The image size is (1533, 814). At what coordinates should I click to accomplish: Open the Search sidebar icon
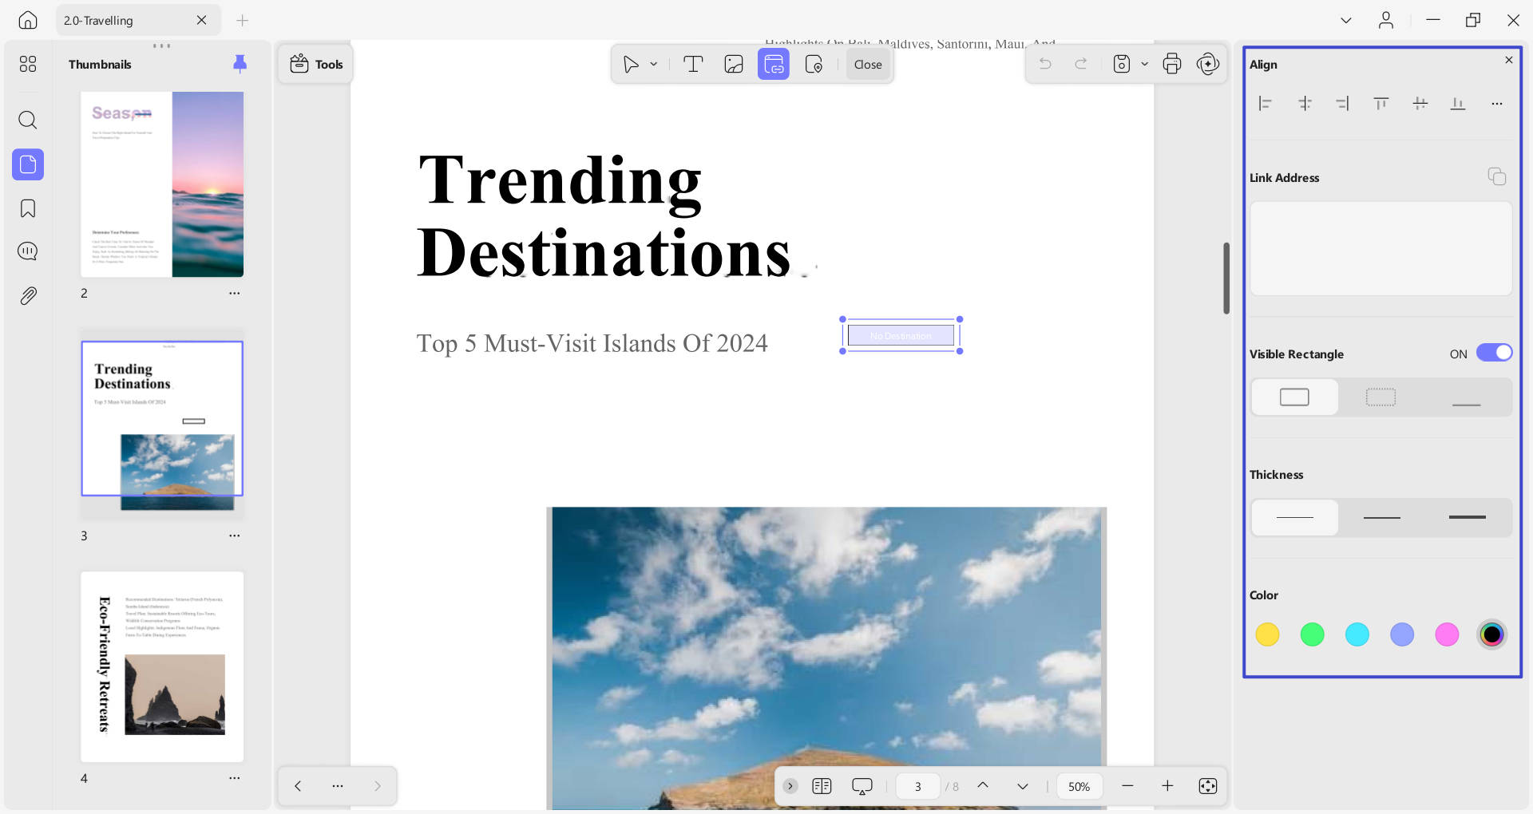coord(28,121)
